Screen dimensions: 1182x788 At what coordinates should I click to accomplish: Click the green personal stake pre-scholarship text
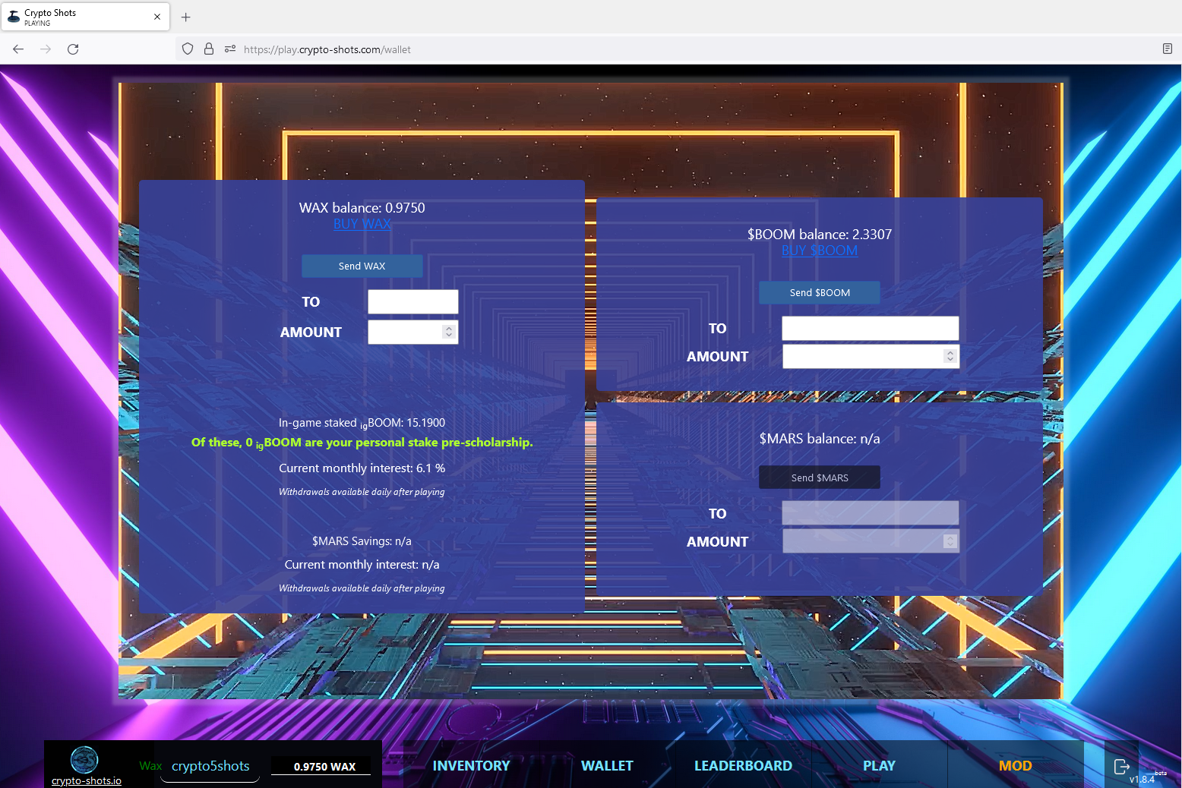(x=362, y=443)
